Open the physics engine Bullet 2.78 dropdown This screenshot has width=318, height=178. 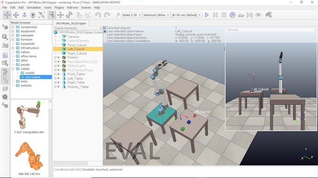click(x=131, y=15)
